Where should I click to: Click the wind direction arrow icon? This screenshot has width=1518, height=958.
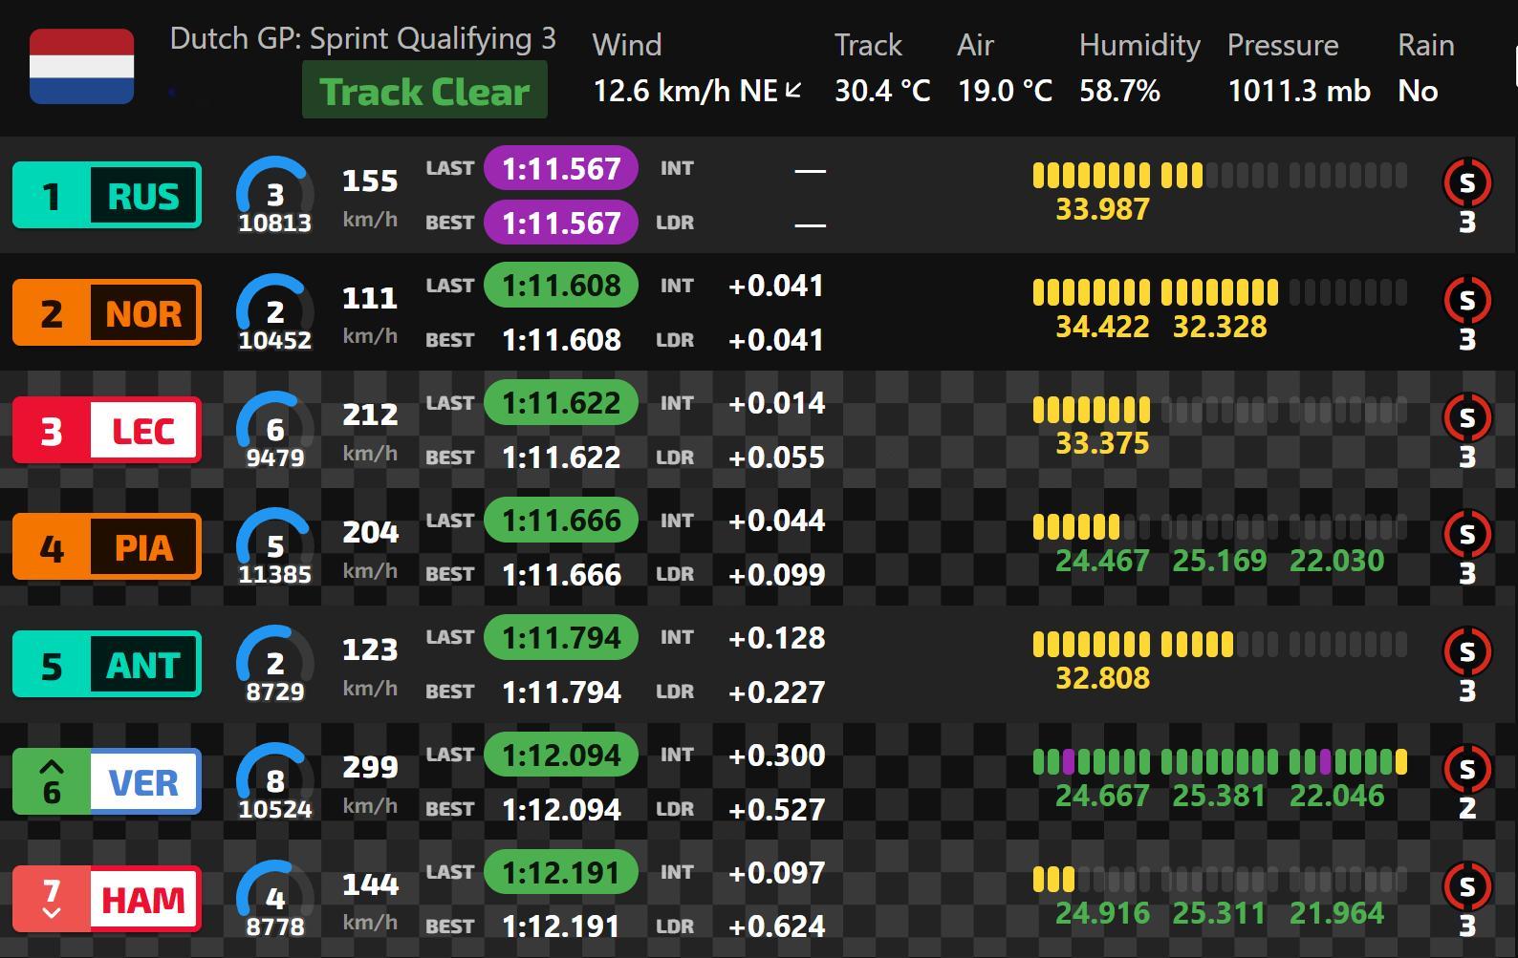[x=793, y=90]
